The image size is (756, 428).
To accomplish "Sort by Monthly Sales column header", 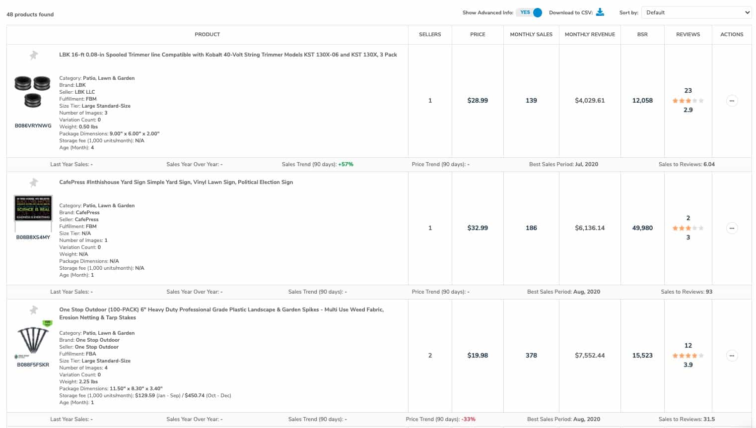I will [x=531, y=35].
